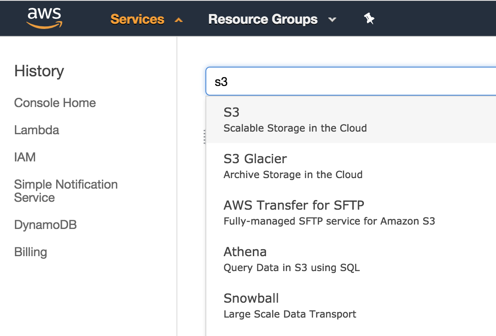This screenshot has width=496, height=336.
Task: Select Athena search result
Action: click(351, 259)
